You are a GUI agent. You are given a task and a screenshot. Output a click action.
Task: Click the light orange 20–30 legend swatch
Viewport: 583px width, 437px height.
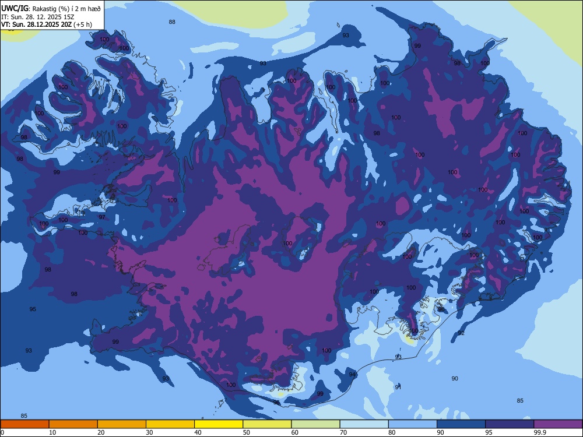pyautogui.click(x=122, y=424)
